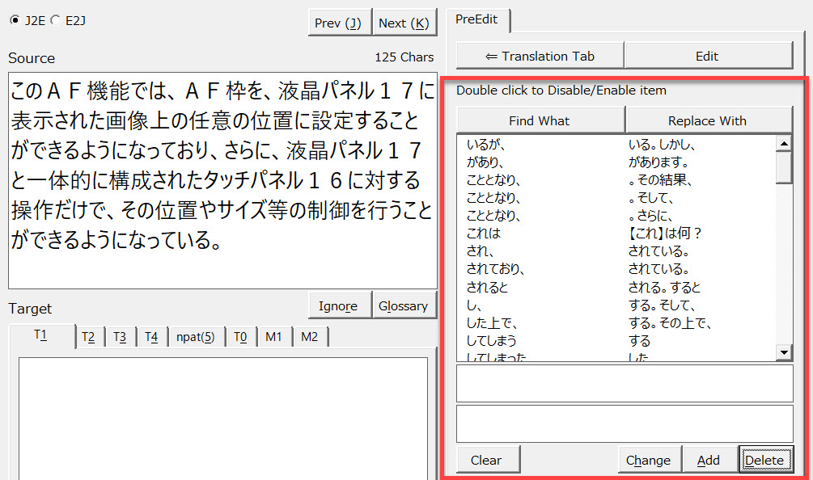813x480 pixels.
Task: Click the Prev (J) button
Action: click(x=339, y=23)
